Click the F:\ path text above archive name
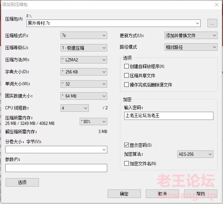Image resolution: width=223 pixels, height=204 pixels. coord(29,16)
